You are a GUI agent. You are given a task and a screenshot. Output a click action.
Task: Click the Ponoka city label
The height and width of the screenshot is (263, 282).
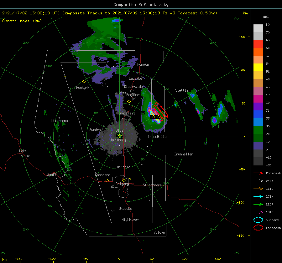click(x=143, y=64)
